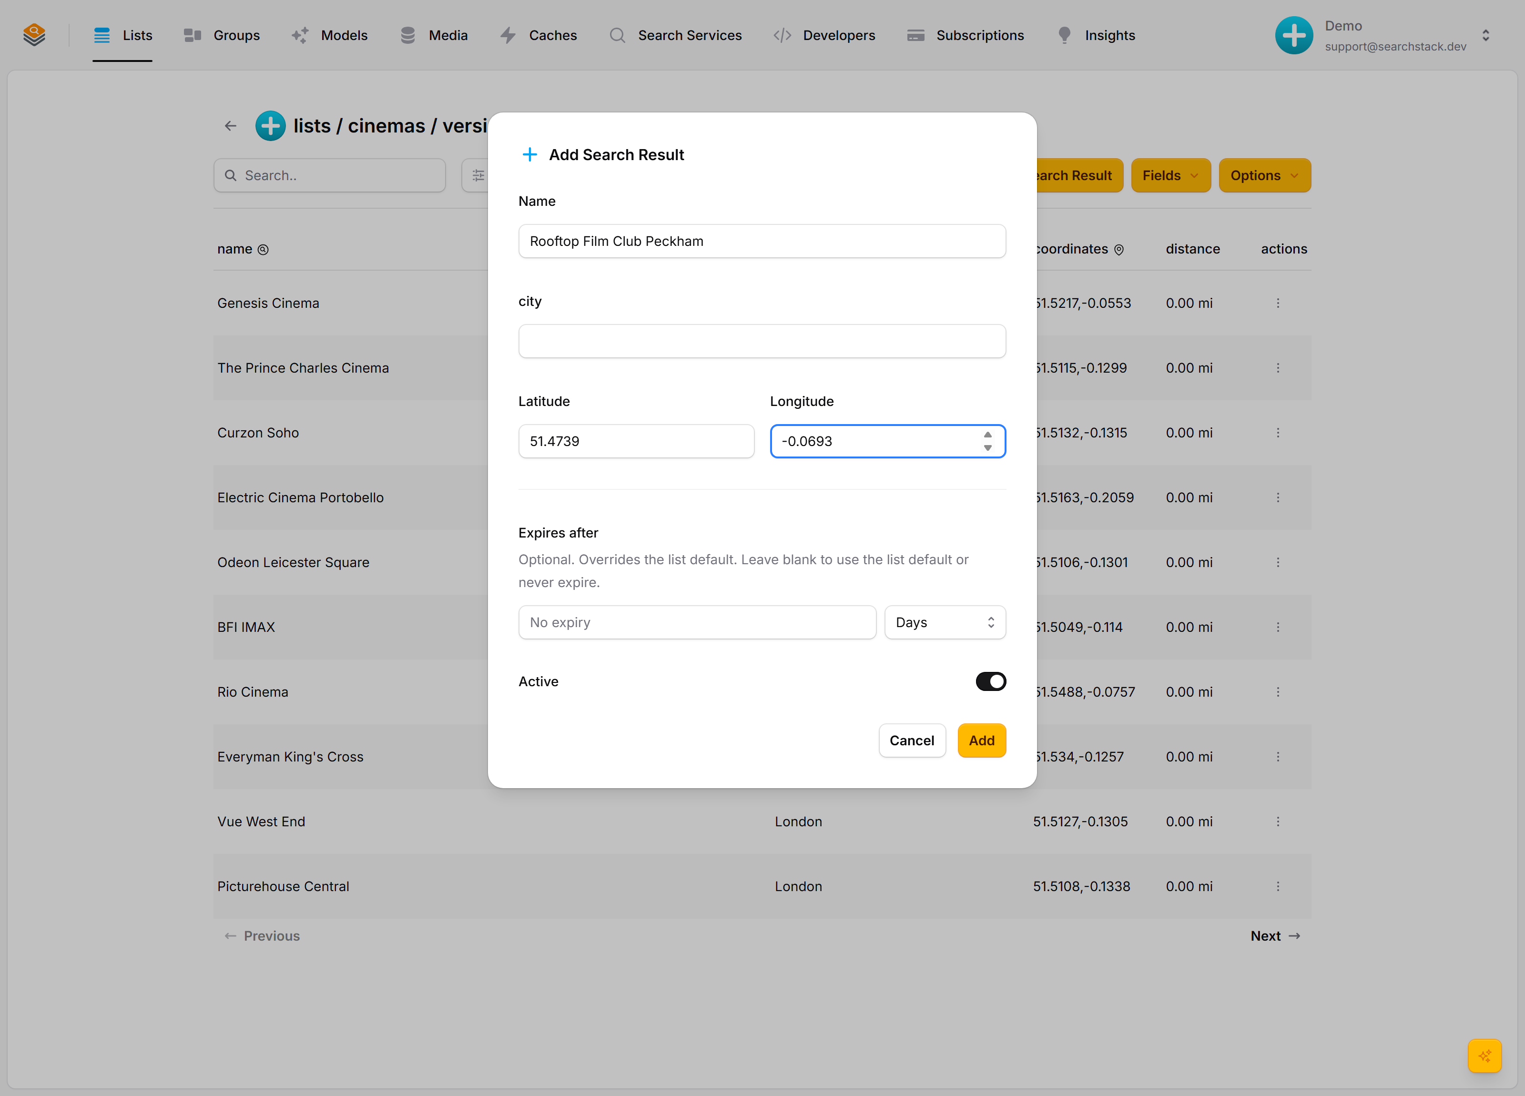This screenshot has height=1096, width=1525.
Task: Decrement Longitude with the down stepper
Action: coord(988,448)
